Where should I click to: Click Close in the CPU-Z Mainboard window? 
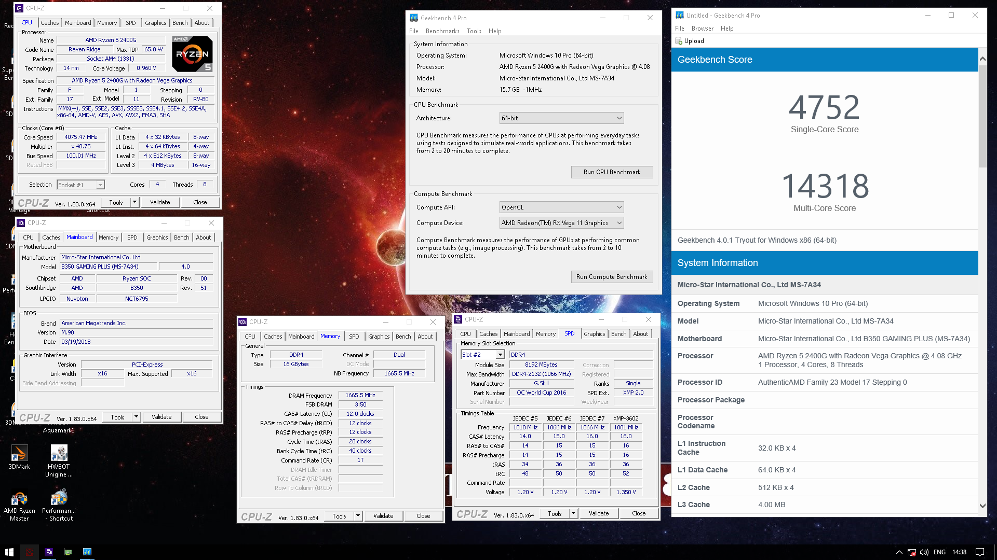(201, 417)
